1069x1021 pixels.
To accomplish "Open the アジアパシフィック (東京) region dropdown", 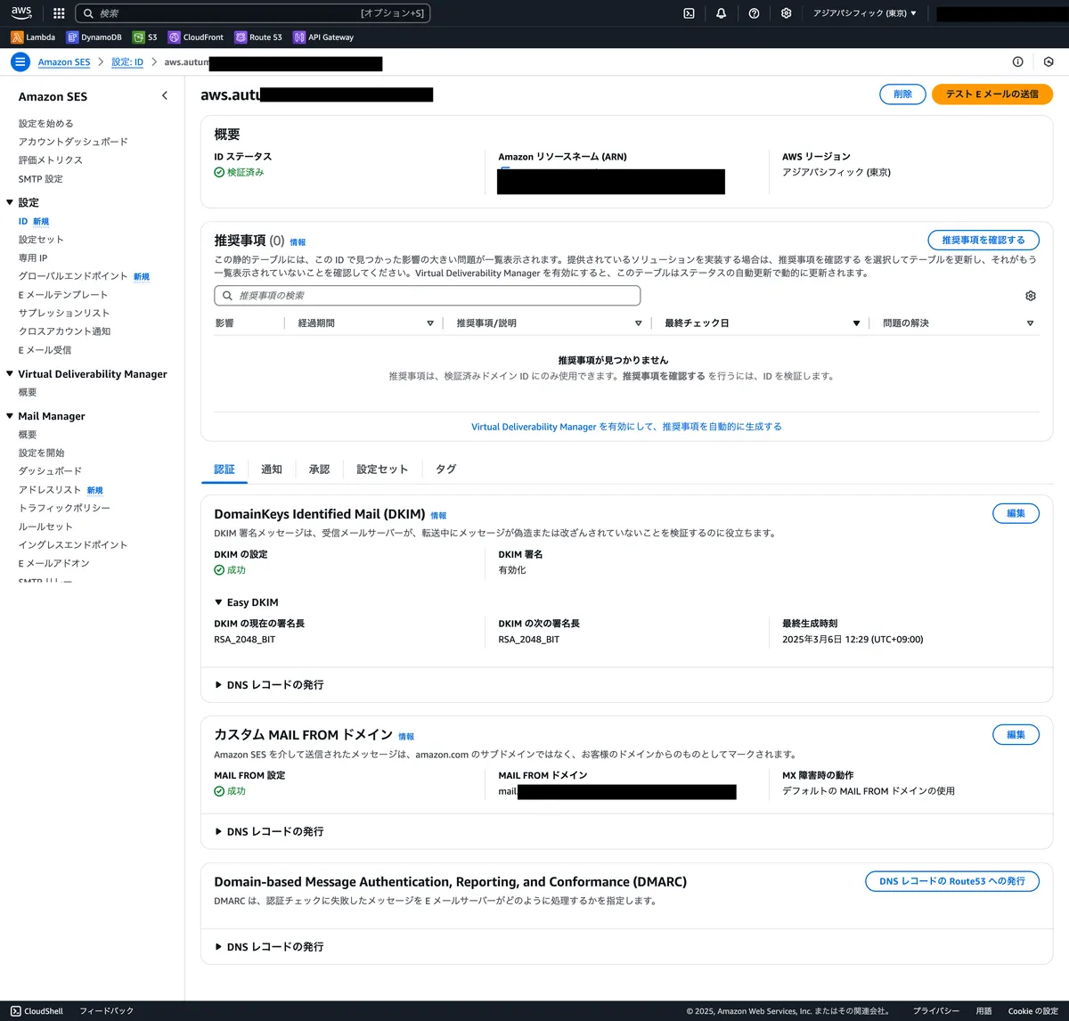I will pyautogui.click(x=864, y=13).
